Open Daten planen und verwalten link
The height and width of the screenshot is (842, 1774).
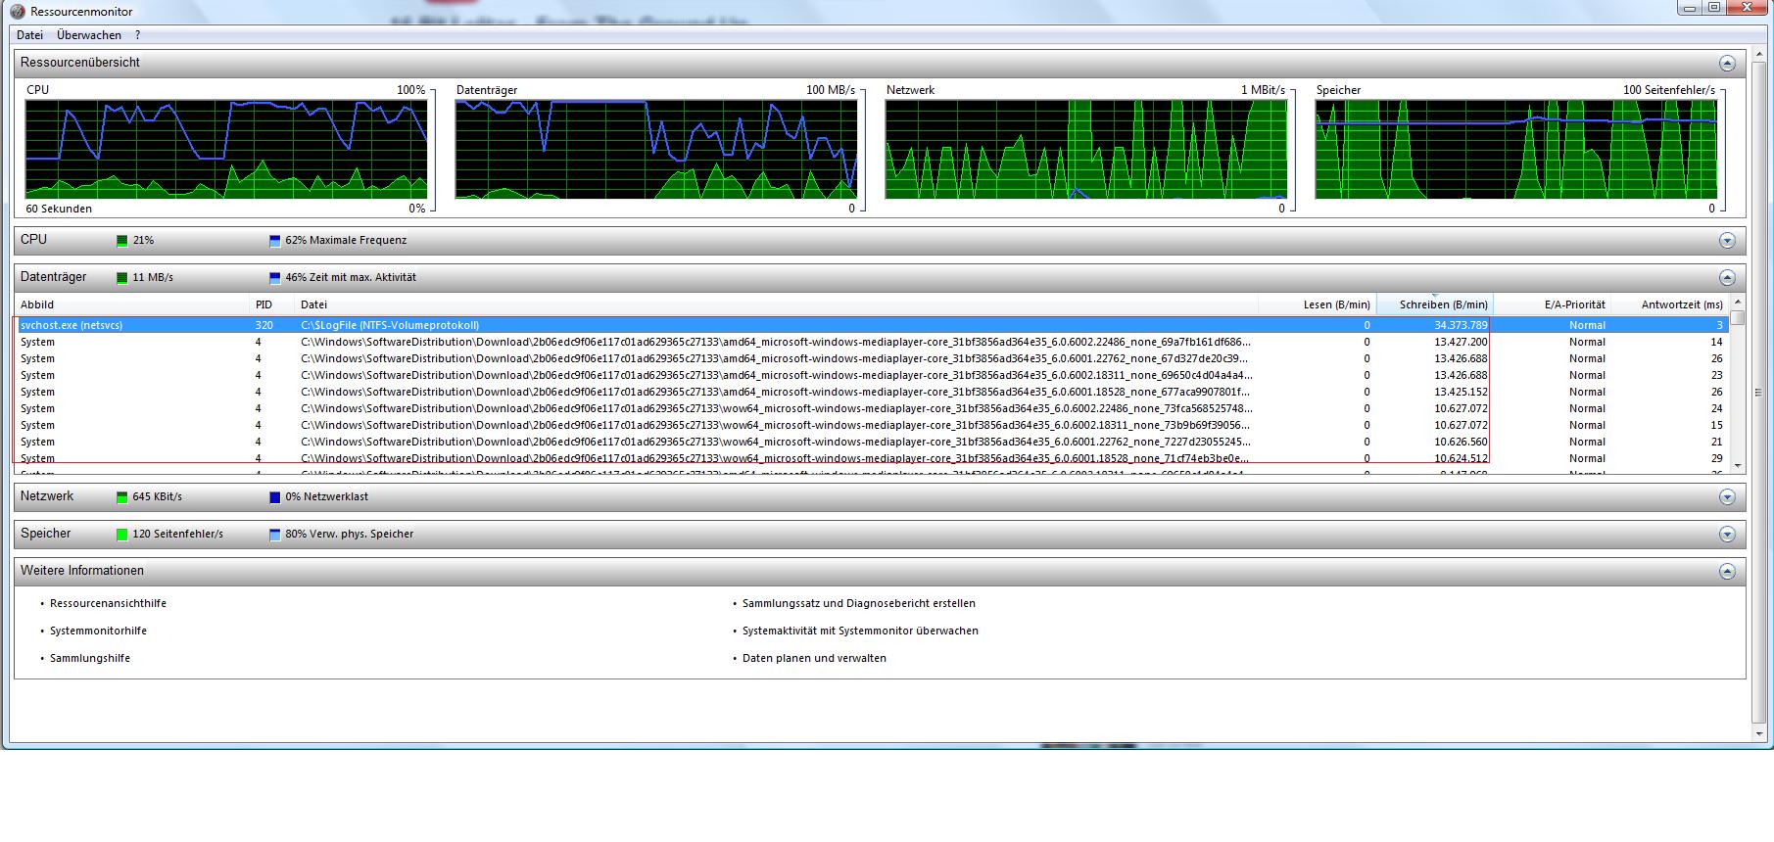pos(814,659)
